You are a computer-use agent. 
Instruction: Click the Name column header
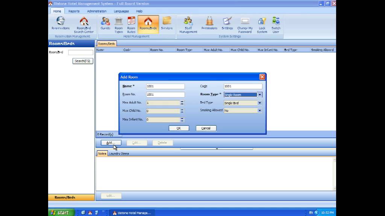[x=109, y=50]
